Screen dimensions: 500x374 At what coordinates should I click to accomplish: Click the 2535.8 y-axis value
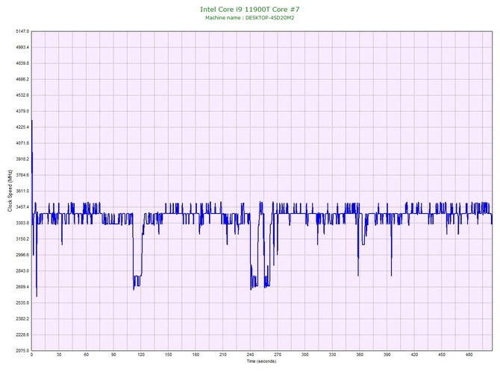coord(22,303)
